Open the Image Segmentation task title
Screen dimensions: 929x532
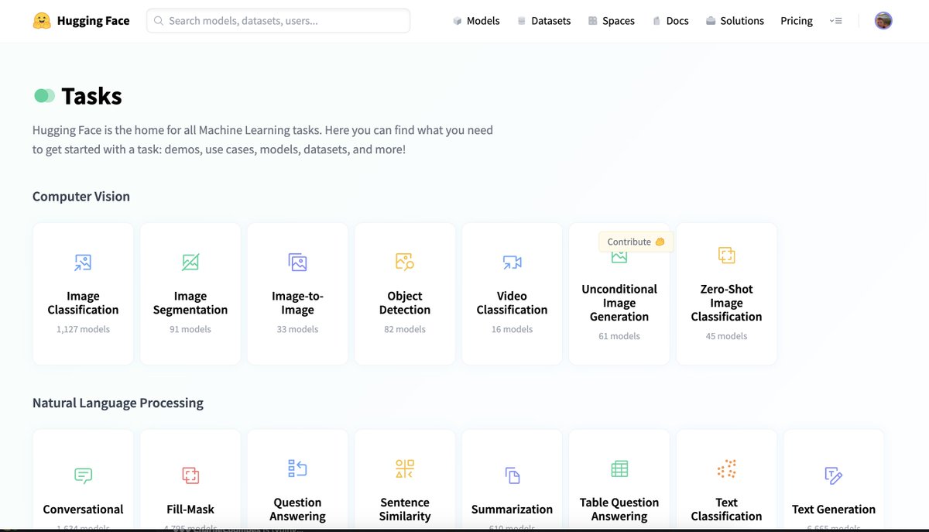(190, 303)
